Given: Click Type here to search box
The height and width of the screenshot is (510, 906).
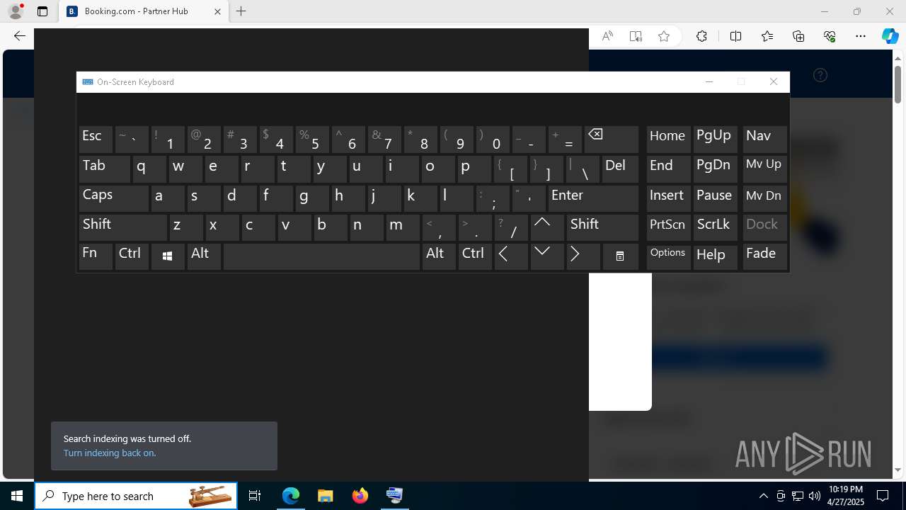Looking at the screenshot, I should click(x=136, y=496).
